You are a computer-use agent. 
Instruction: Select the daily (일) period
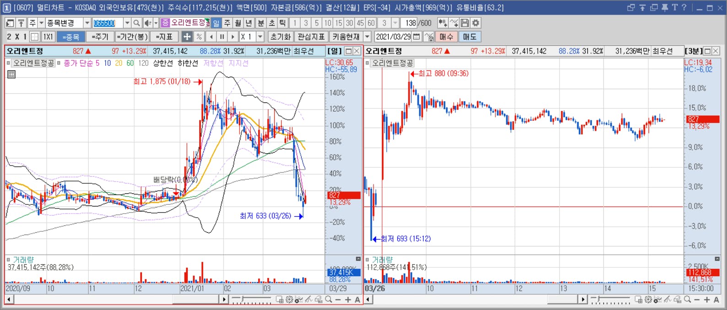[x=216, y=23]
